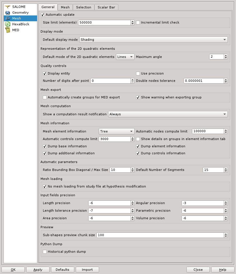This screenshot has width=236, height=274.
Task: Toggle the Display entity checkbox
Action: pyautogui.click(x=45, y=74)
